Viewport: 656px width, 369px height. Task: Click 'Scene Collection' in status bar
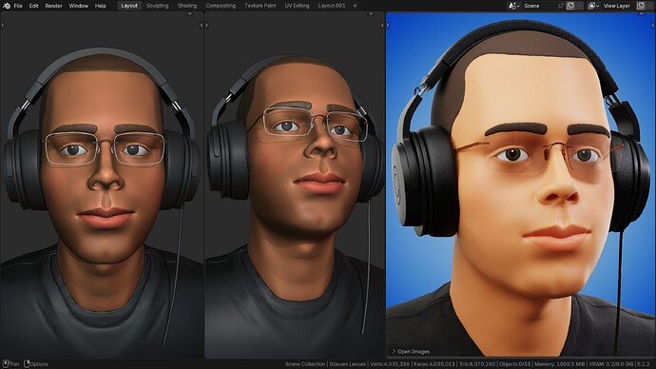click(305, 364)
